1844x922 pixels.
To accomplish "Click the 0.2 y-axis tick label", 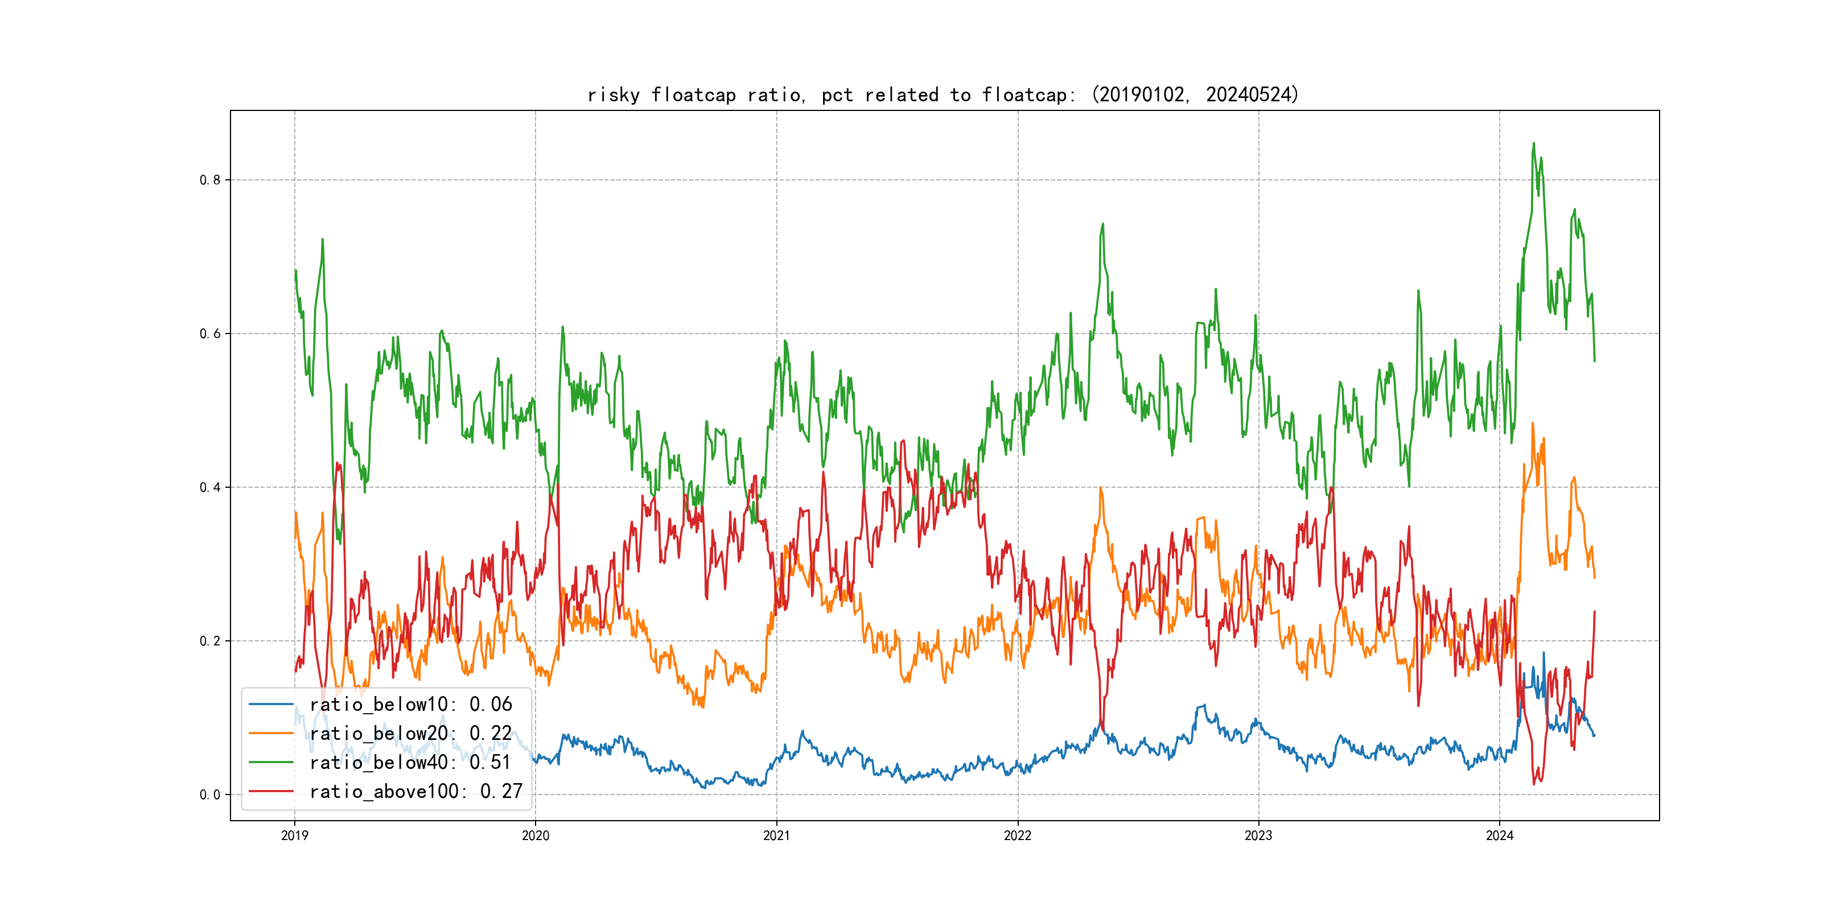I will pos(210,641).
